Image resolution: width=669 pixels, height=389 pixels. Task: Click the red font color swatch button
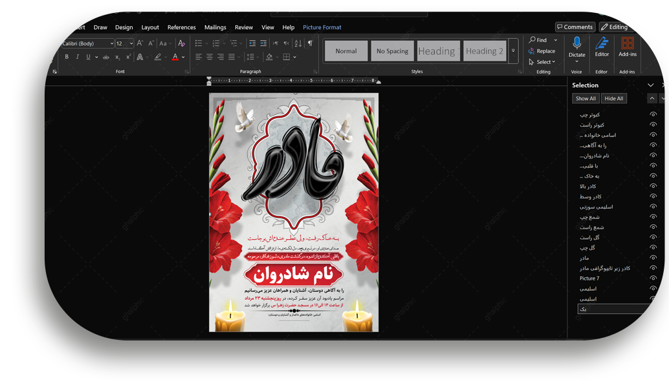tap(175, 57)
